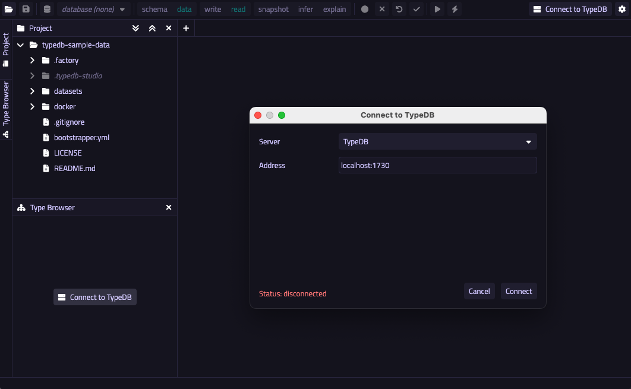
Task: Select the datasets folder row
Action: pos(94,91)
